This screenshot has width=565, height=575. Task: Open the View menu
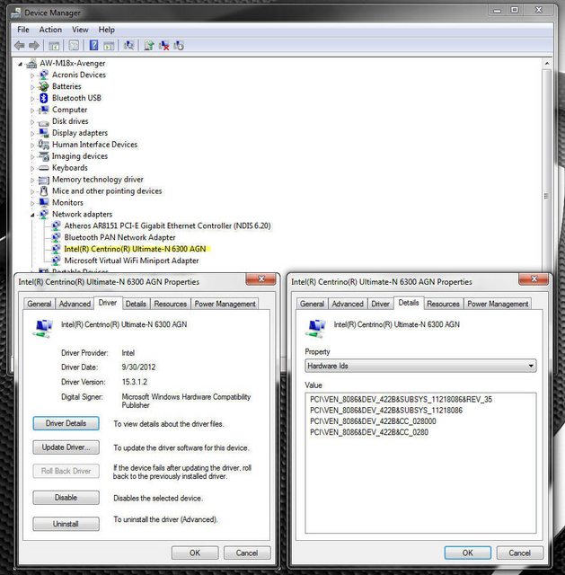(80, 30)
